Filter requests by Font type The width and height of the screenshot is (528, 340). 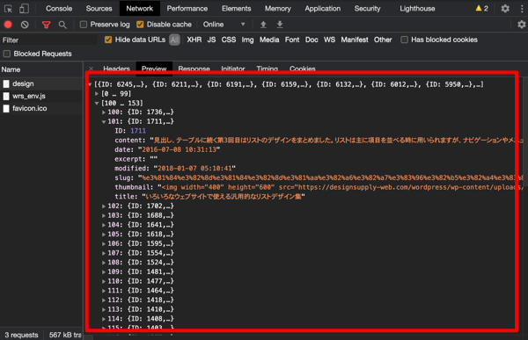pos(292,40)
